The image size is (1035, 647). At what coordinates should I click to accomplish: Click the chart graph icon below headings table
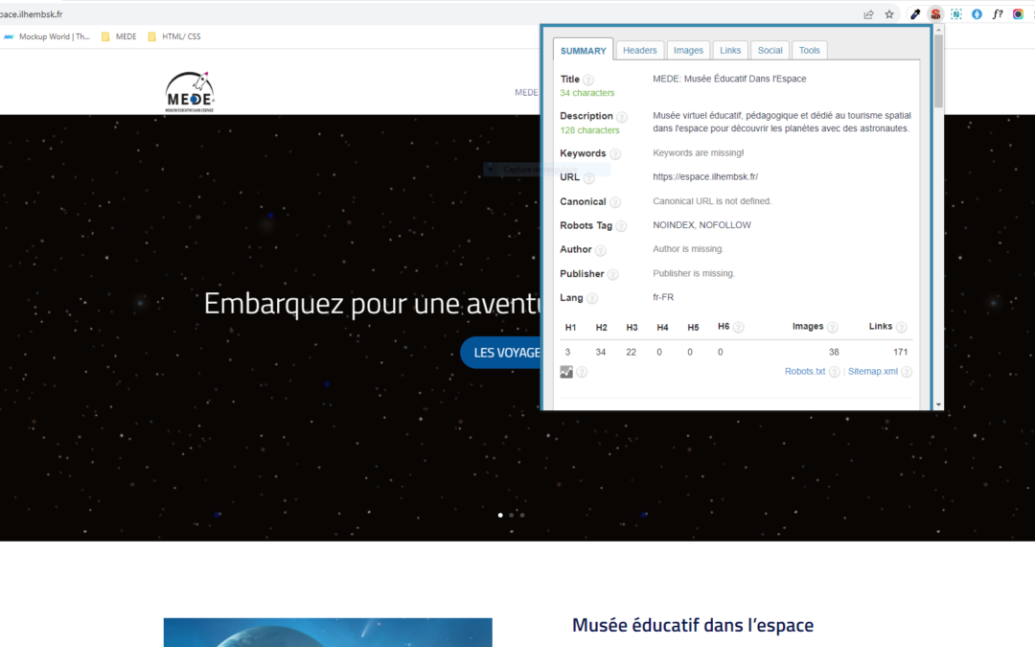pos(566,372)
